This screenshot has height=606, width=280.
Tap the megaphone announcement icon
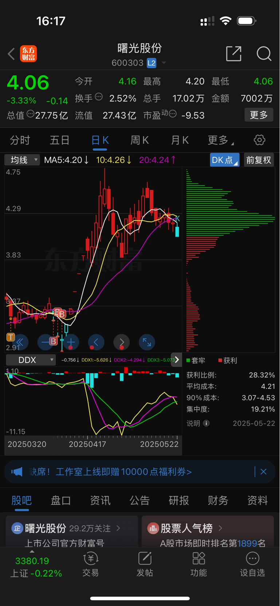tap(17, 472)
